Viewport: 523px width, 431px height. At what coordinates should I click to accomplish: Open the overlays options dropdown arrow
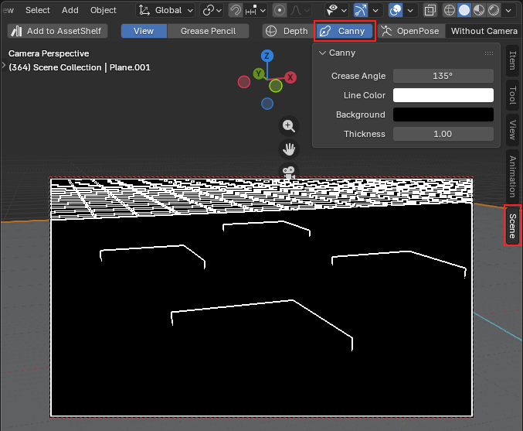click(410, 10)
